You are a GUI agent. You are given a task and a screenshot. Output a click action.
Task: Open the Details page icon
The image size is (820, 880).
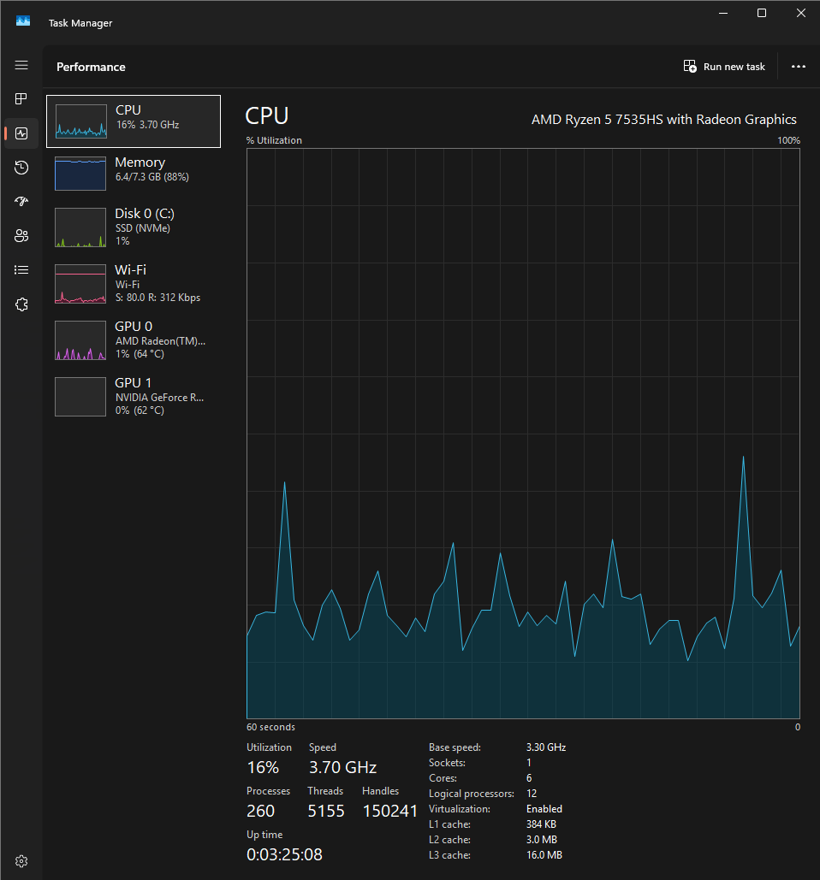coord(21,270)
